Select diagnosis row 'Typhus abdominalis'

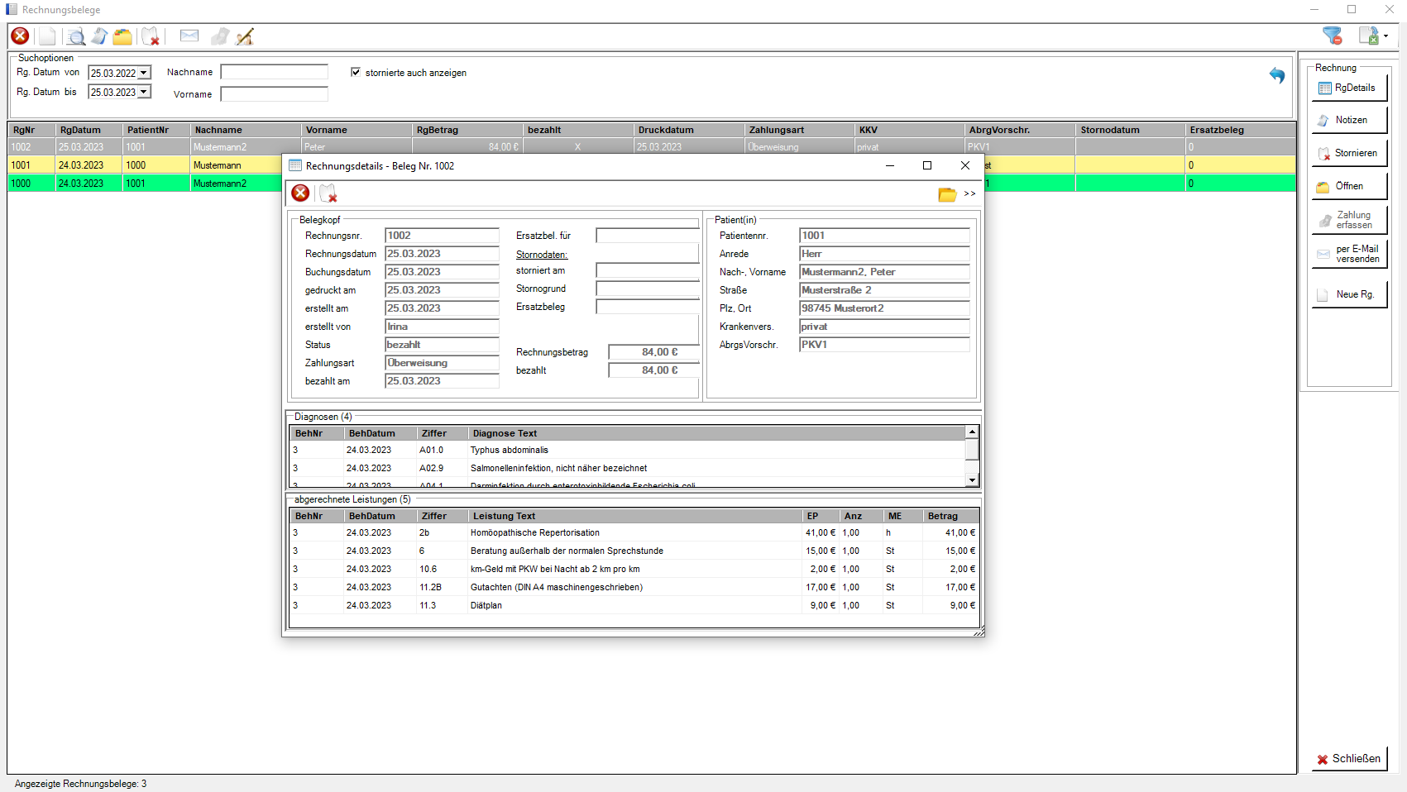coord(627,450)
